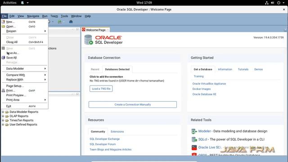Switch to the Training tab

[198, 76]
